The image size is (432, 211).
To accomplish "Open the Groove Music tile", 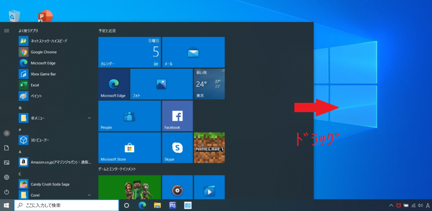I will [x=178, y=187].
